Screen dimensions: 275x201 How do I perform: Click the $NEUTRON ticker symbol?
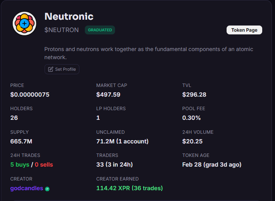point(62,30)
